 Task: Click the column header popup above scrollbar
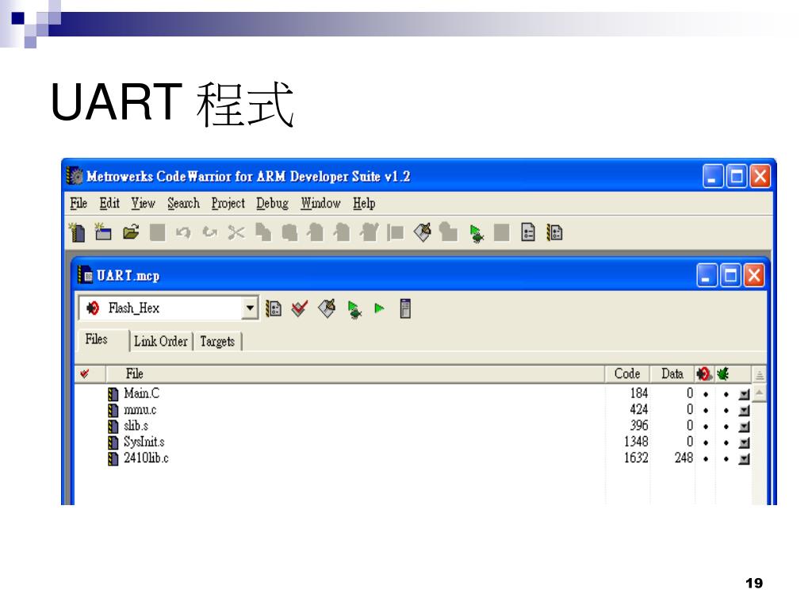coord(759,374)
